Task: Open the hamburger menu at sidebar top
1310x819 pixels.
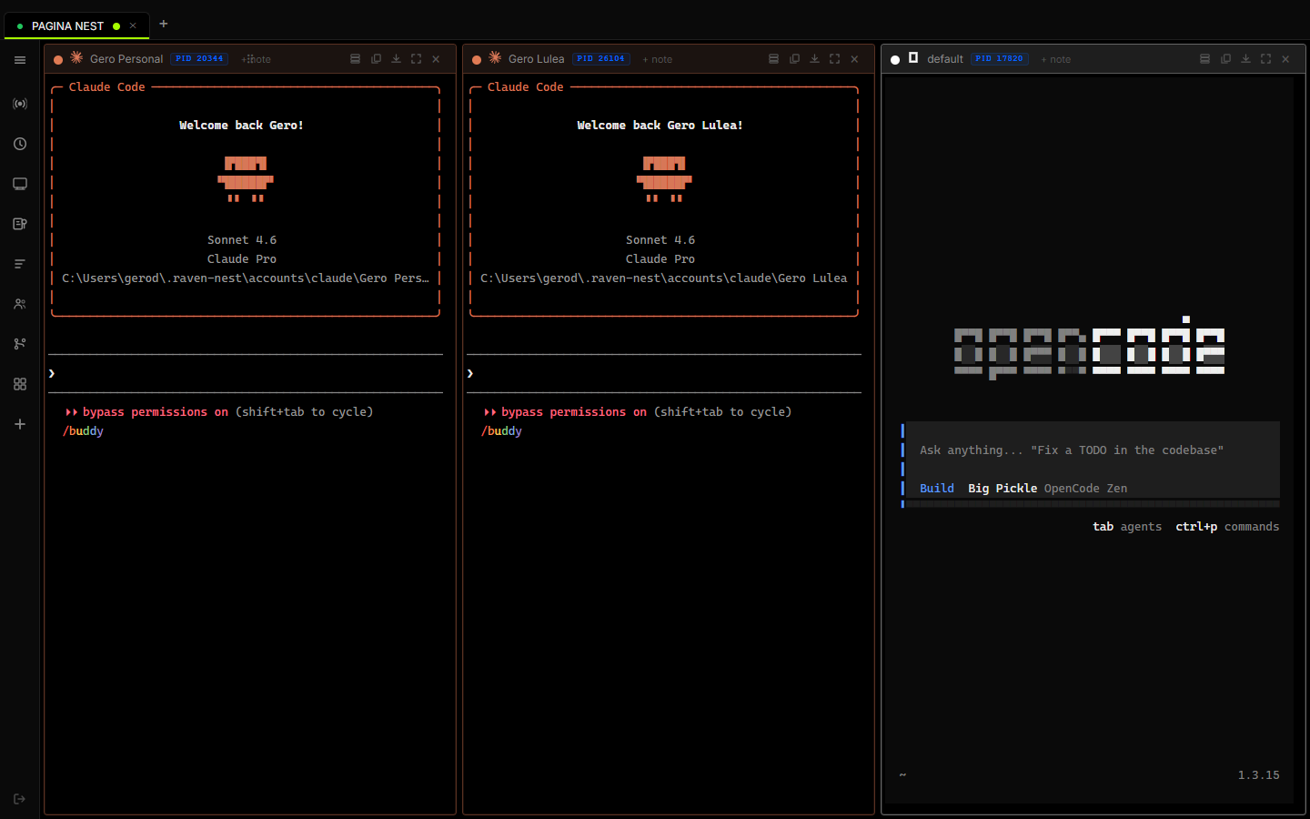Action: click(x=20, y=60)
